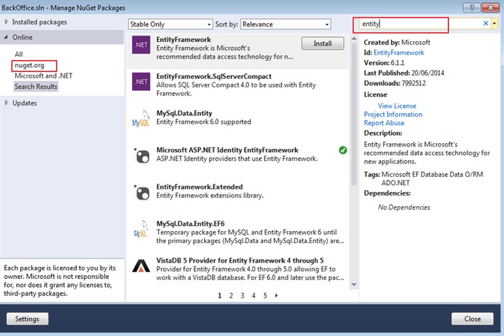
Task: Click the Last Published 20/06/2014 date
Action: point(428,73)
